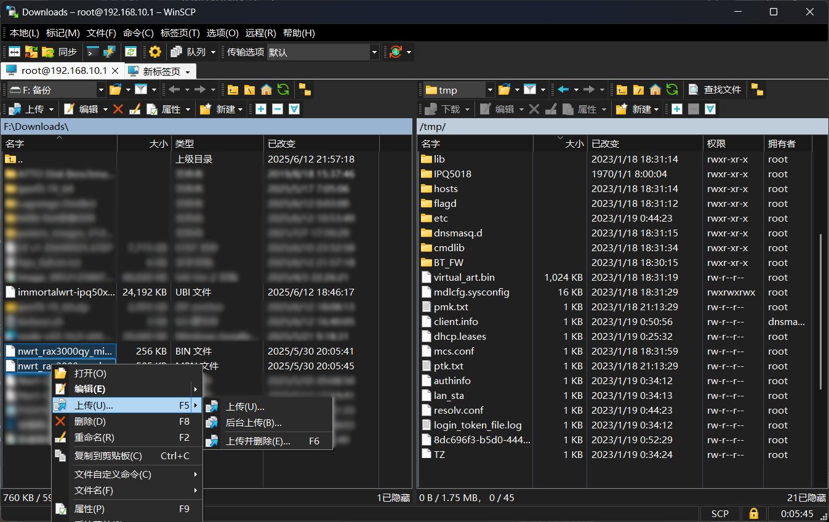Refresh the local panel with the green arrows
The image size is (829, 522).
tap(283, 90)
